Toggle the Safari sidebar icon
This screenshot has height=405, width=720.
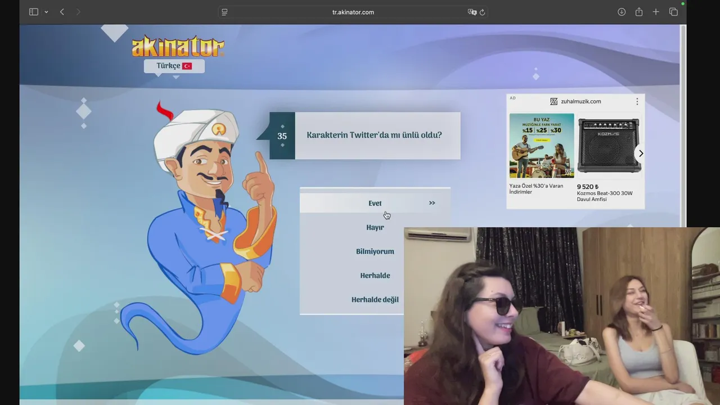point(34,12)
